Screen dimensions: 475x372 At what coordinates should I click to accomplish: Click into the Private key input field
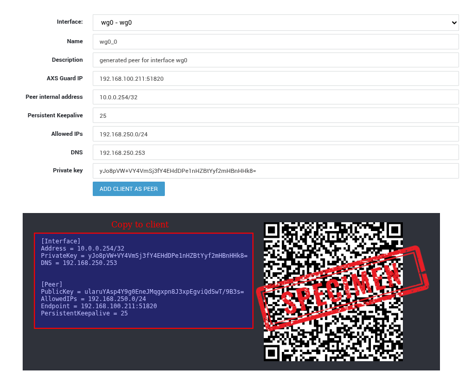[276, 171]
